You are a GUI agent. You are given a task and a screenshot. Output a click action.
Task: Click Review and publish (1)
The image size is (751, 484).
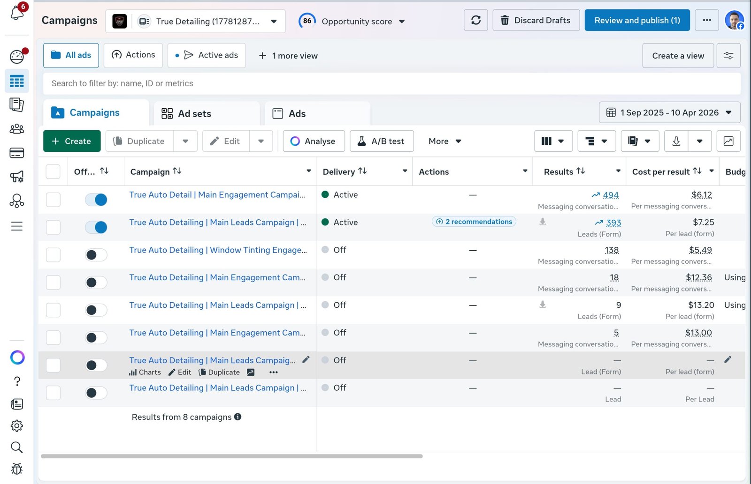637,20
